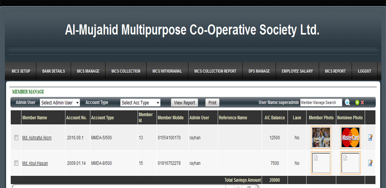
Task: Edit Md. Ashraful Alom's record icon
Action: pyautogui.click(x=370, y=137)
